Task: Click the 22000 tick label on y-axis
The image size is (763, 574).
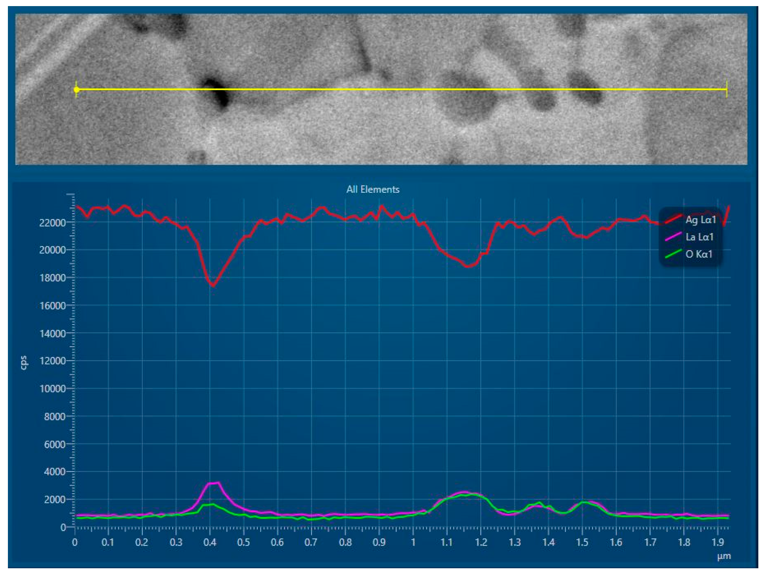Action: point(52,223)
